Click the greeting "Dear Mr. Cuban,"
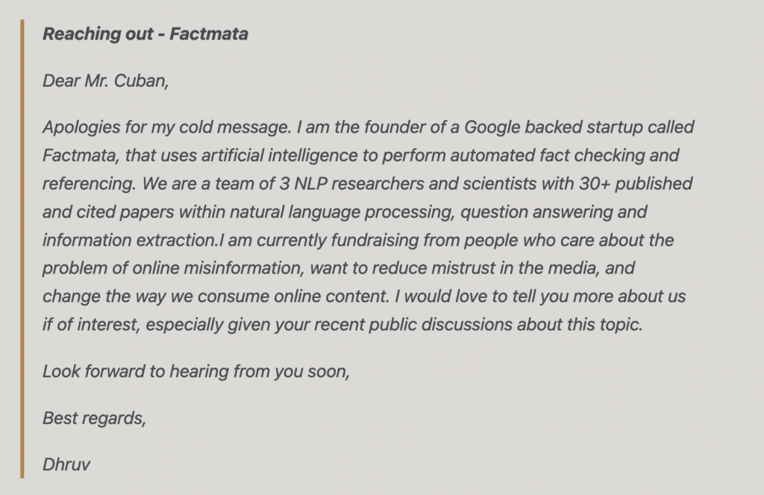Viewport: 764px width, 495px height. click(106, 81)
